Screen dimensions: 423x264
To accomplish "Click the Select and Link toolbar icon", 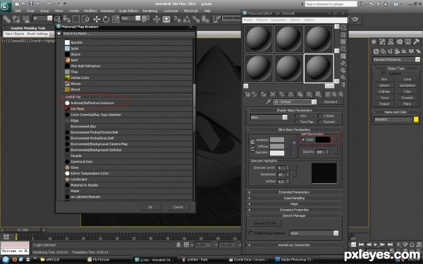I will [7, 19].
